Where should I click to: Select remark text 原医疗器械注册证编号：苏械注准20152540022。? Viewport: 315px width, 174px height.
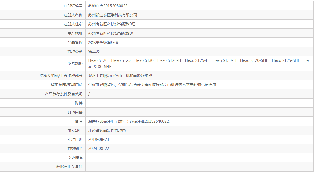coord(130,121)
